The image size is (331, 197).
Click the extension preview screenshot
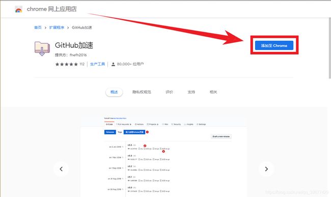coord(163,156)
